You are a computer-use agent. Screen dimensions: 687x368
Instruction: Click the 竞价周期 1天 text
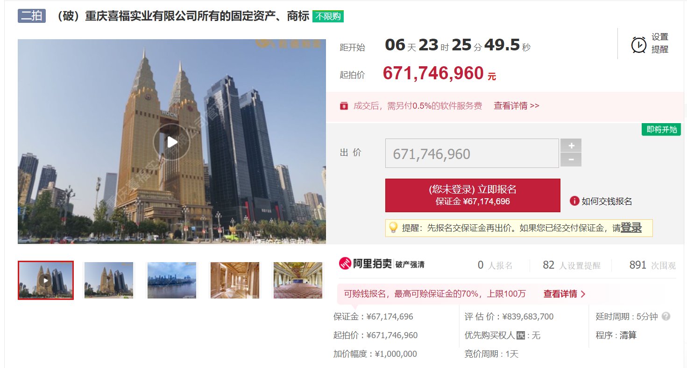(x=492, y=354)
